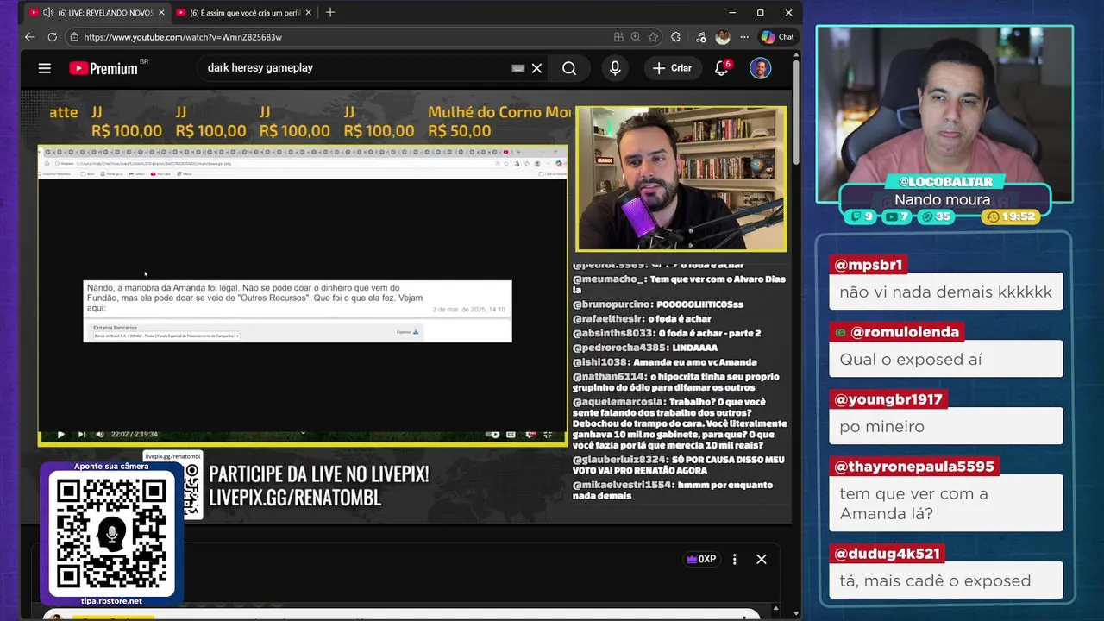Image resolution: width=1104 pixels, height=621 pixels.
Task: Add this page to favorites star
Action: pyautogui.click(x=653, y=37)
